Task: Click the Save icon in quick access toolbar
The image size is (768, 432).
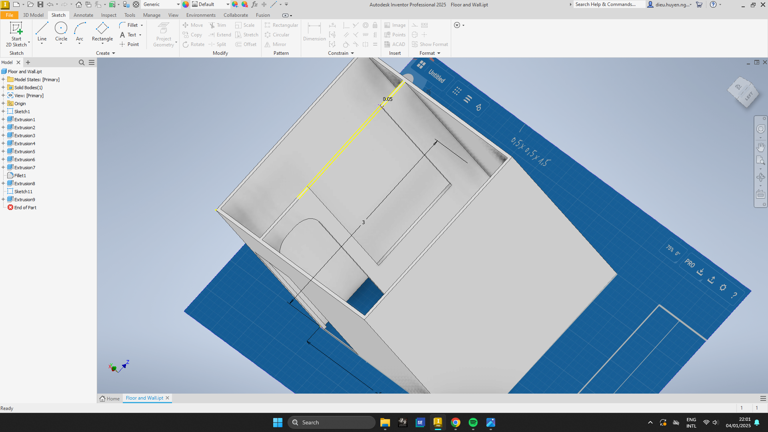Action: [x=40, y=4]
